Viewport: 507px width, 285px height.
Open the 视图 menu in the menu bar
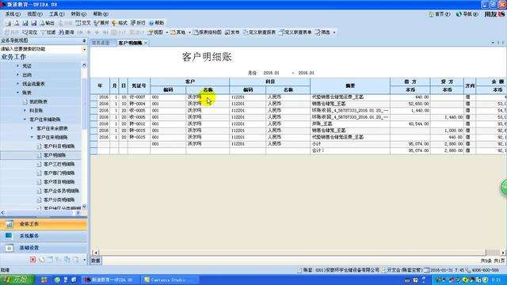coord(35,14)
